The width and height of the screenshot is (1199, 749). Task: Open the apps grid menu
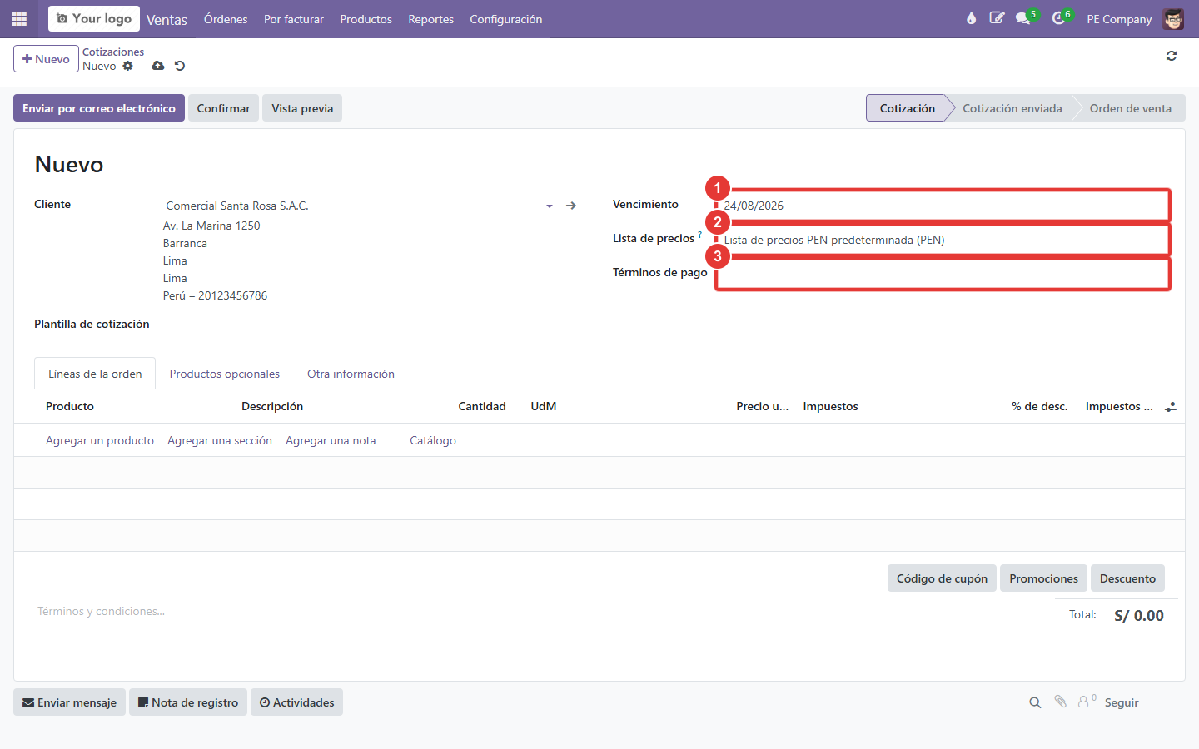(x=19, y=18)
